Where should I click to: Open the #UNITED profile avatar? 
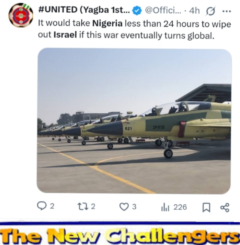pyautogui.click(x=21, y=15)
